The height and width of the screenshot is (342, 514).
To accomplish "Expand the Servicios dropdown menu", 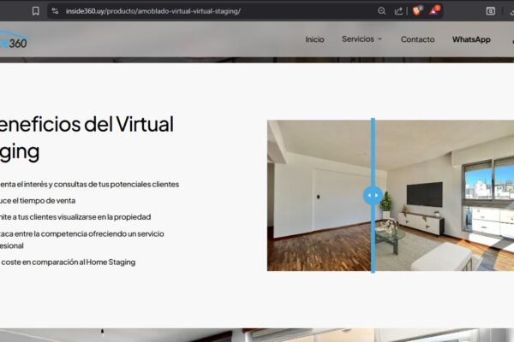I will pyautogui.click(x=357, y=39).
